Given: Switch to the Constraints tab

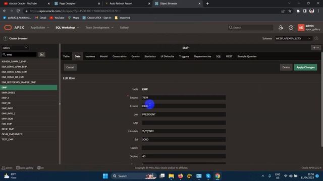Looking at the screenshot, I should tap(120, 56).
